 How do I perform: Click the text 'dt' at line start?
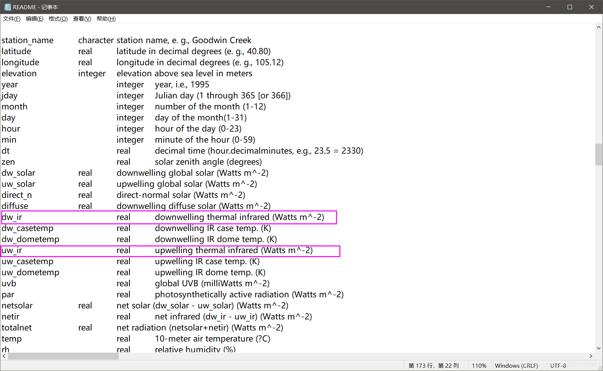pyautogui.click(x=6, y=151)
